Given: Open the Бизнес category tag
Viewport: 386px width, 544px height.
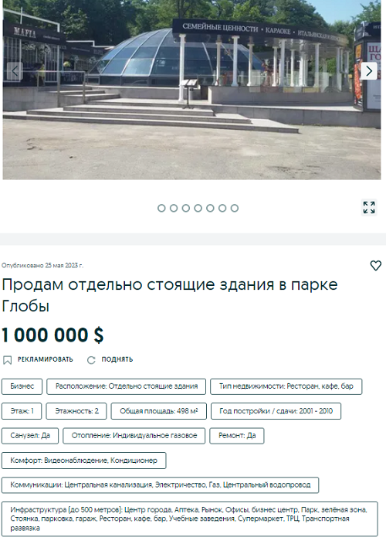Looking at the screenshot, I should [x=22, y=386].
